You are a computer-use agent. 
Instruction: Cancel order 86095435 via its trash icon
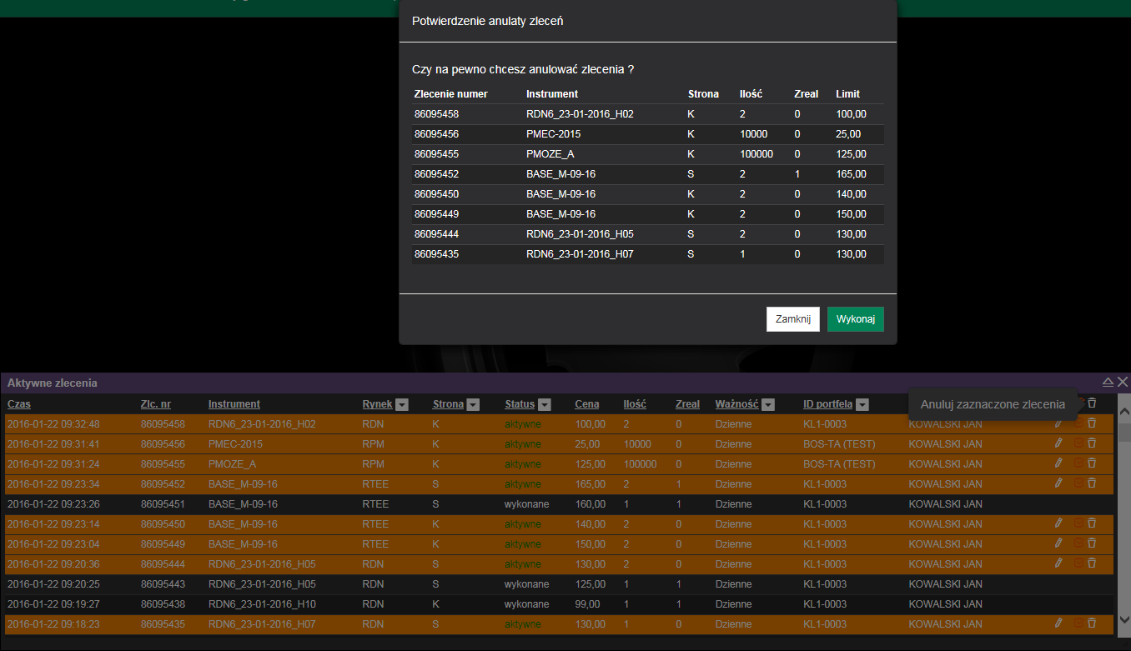(x=1092, y=623)
